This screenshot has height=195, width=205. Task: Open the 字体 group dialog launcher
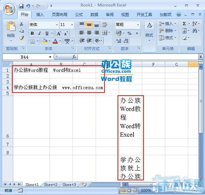(x=73, y=48)
